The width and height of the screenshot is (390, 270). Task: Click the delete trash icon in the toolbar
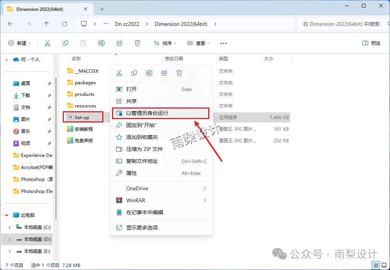138,43
